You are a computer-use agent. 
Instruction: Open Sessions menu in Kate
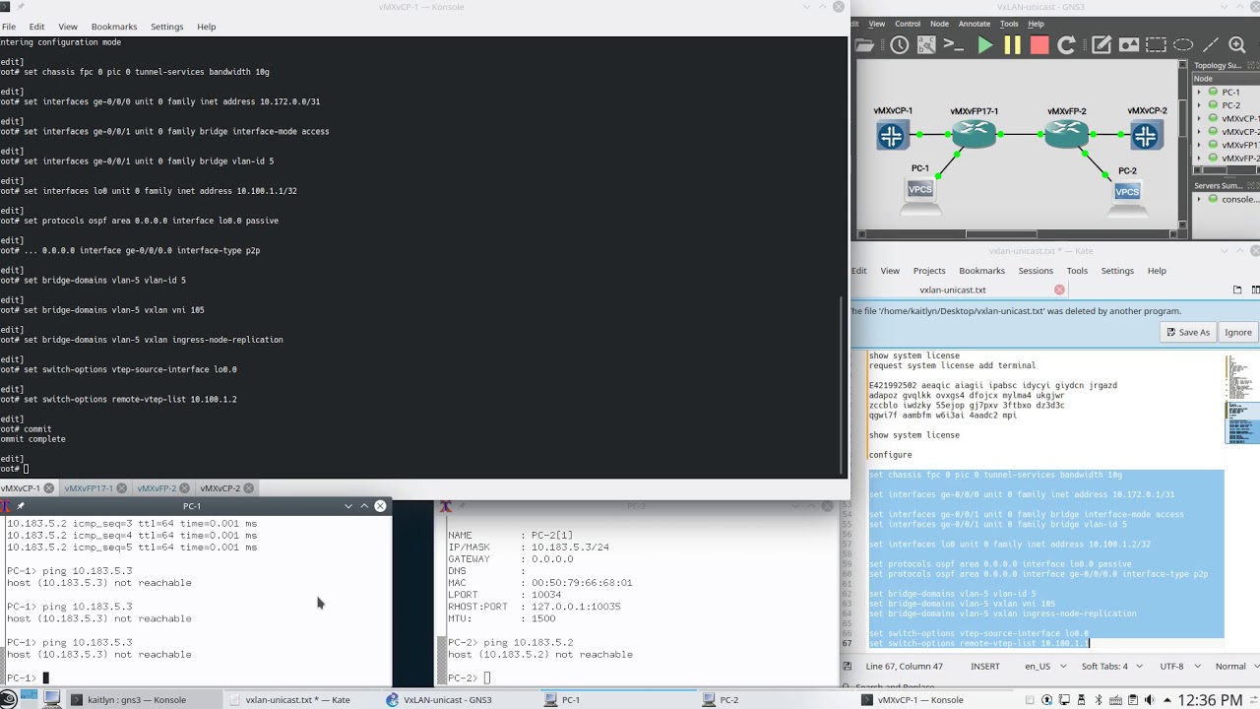coord(1036,271)
